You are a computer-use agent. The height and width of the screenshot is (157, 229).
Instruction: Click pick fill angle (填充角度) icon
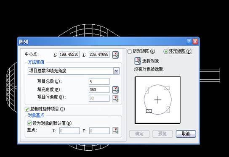[115, 90]
